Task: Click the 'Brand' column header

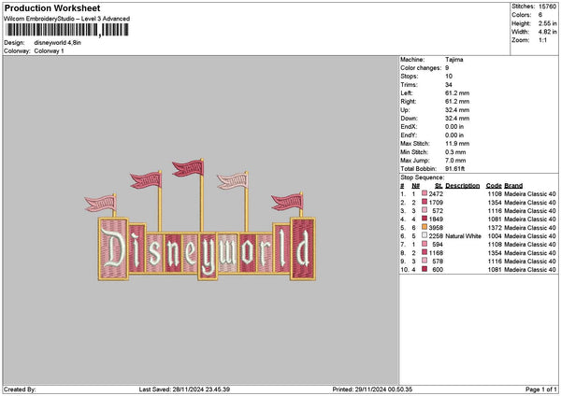Action: click(513, 186)
